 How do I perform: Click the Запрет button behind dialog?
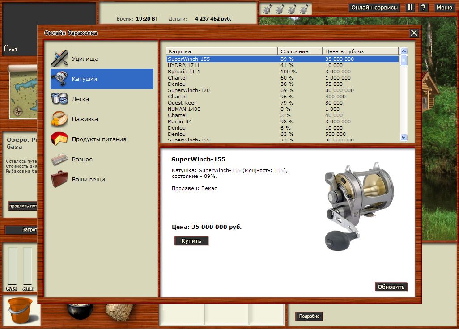(x=21, y=230)
